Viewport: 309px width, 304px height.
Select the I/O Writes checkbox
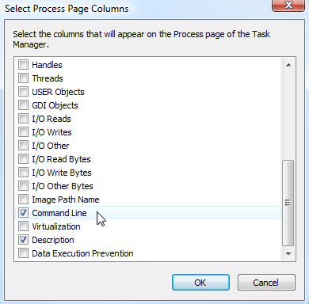pos(23,132)
